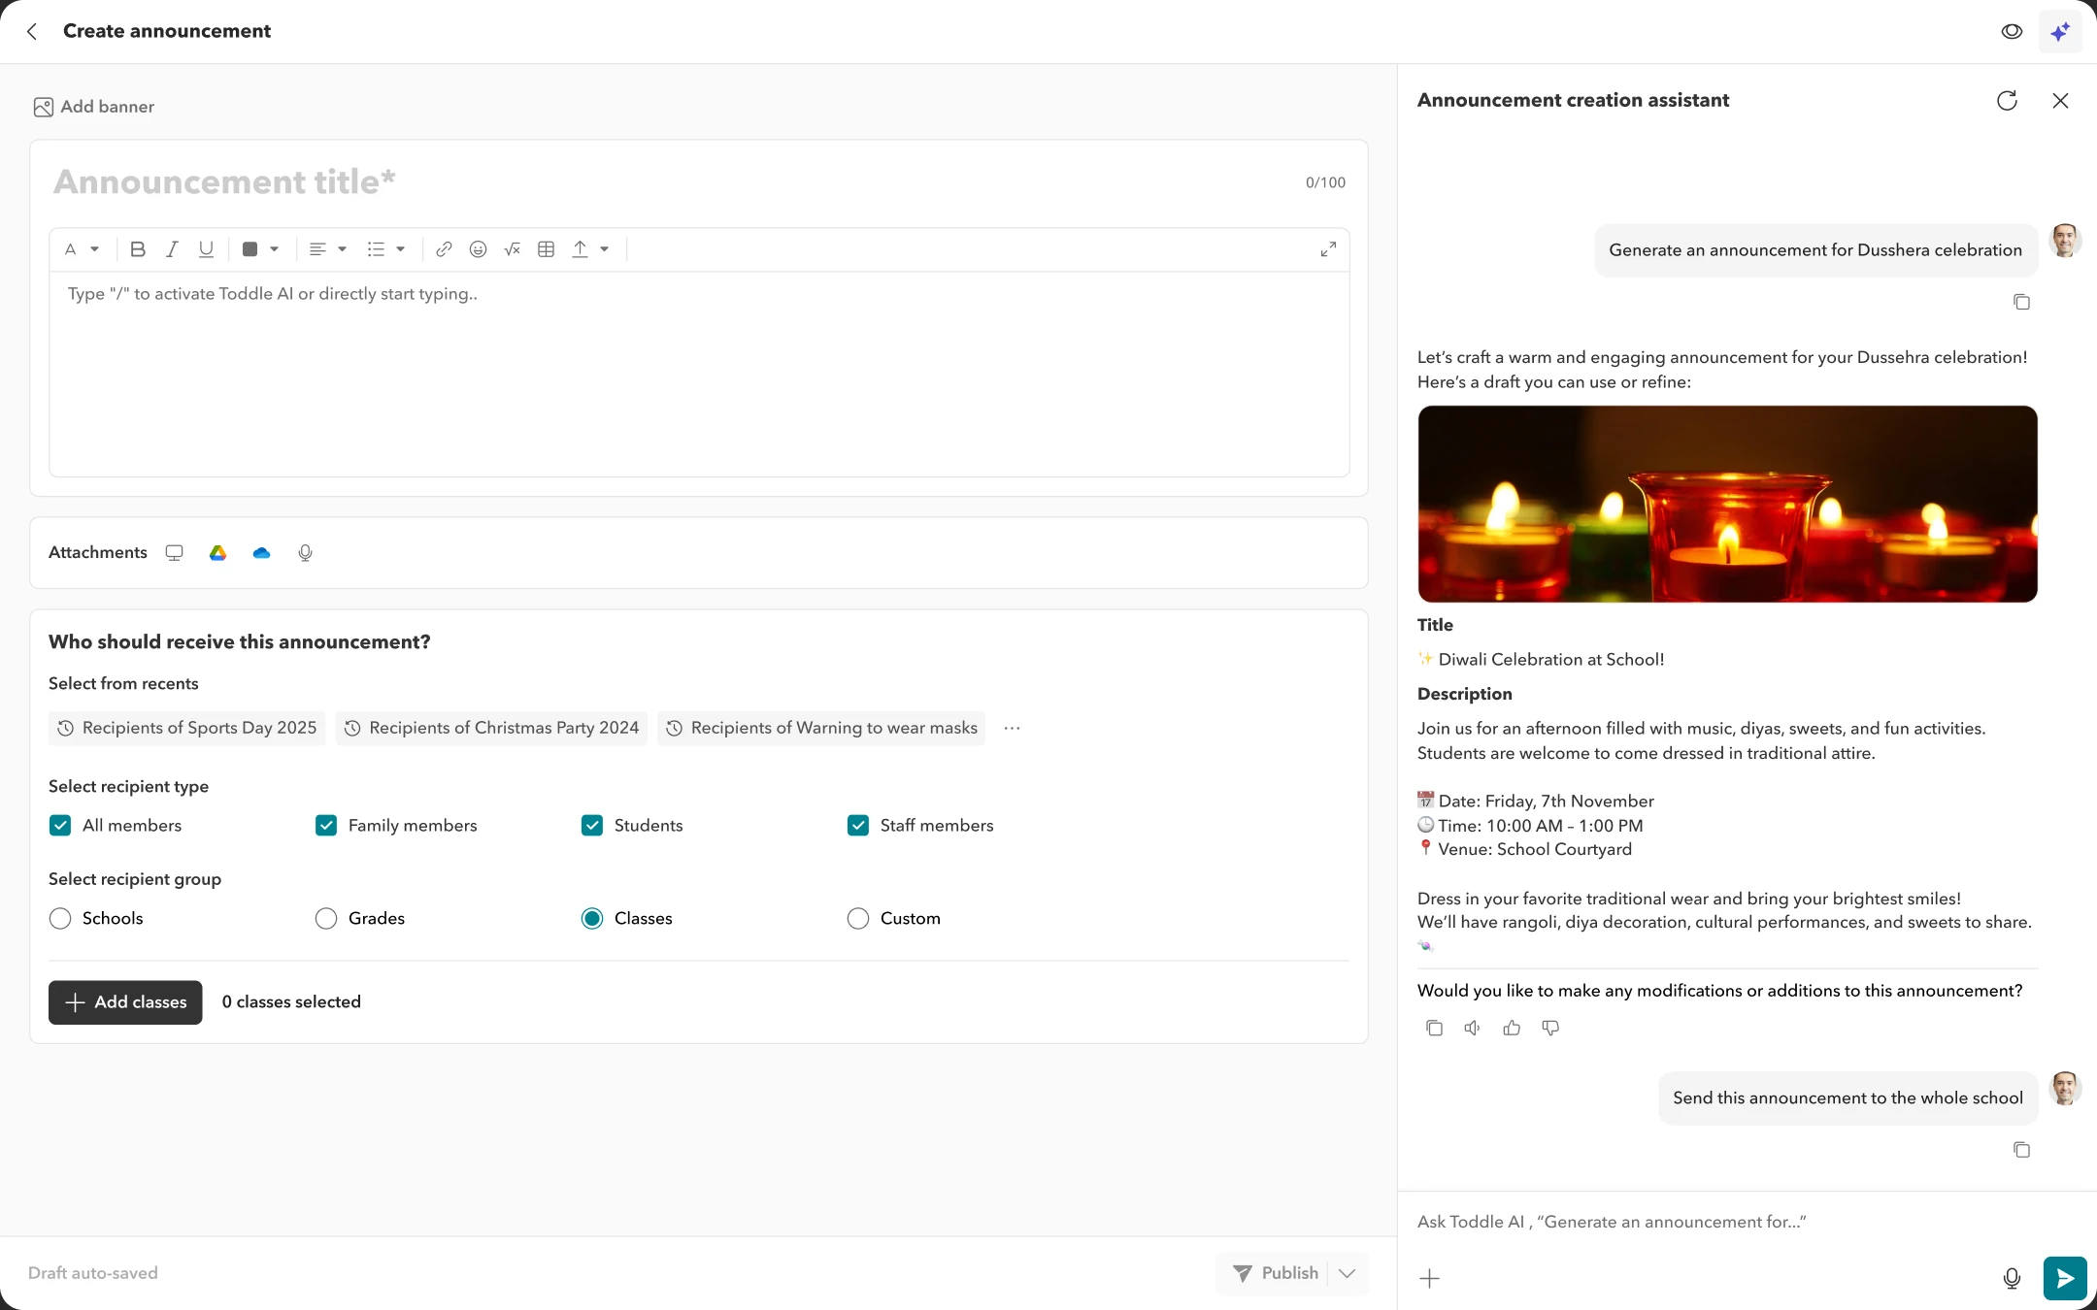Expand the Publish options chevron
This screenshot has width=2097, height=1310.
(1347, 1273)
